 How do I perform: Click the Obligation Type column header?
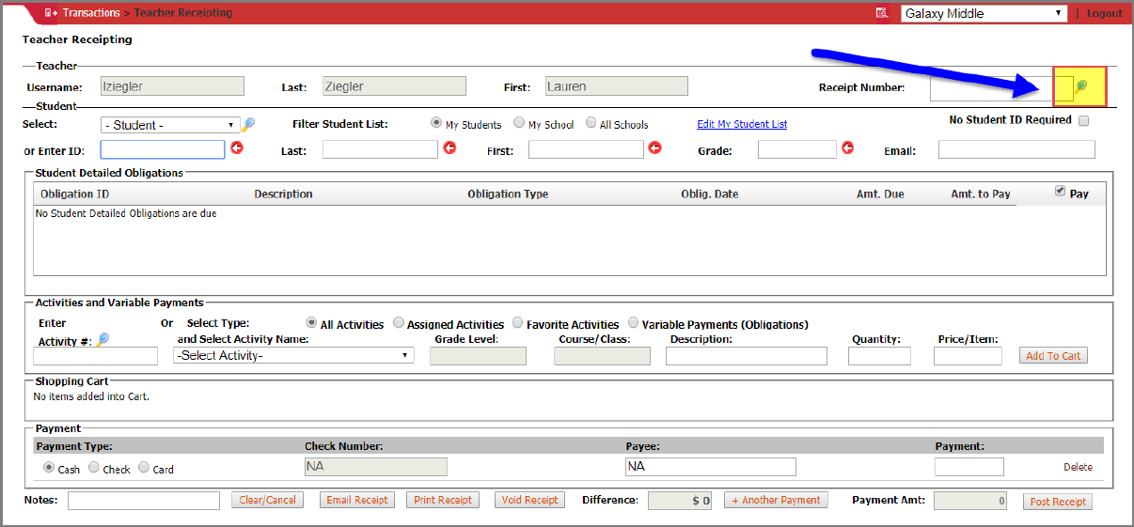(508, 194)
